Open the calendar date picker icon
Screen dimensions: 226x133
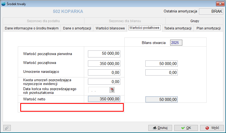tap(112, 90)
